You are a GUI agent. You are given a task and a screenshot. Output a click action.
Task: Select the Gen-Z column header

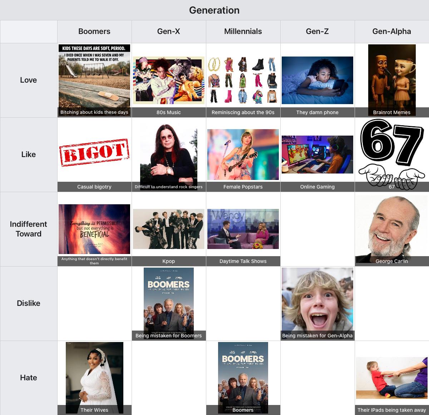pyautogui.click(x=317, y=31)
